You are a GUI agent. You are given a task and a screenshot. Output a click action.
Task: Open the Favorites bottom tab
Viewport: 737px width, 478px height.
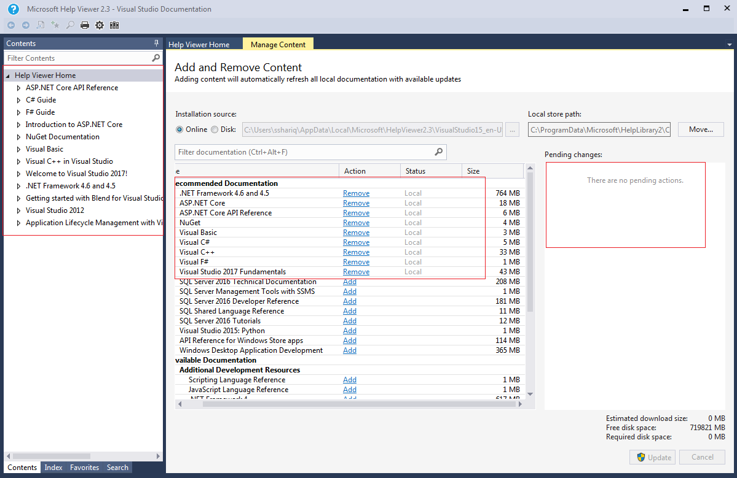point(85,467)
